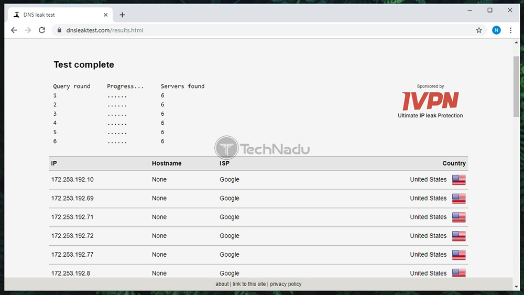Reload the DNS leak test page
524x295 pixels.
(x=42, y=30)
